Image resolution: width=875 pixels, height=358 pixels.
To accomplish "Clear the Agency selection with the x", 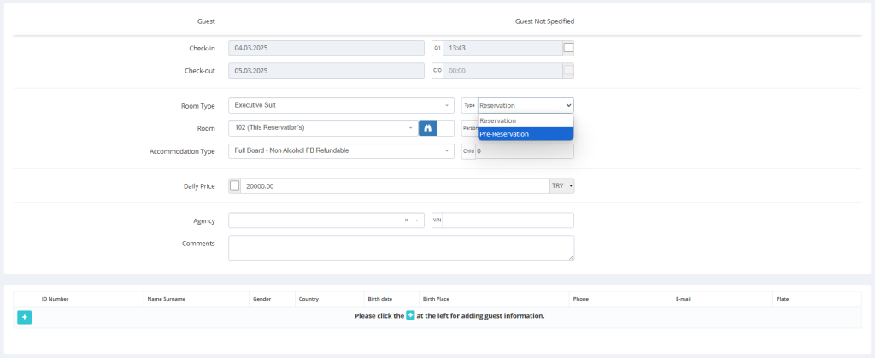I will pos(406,220).
